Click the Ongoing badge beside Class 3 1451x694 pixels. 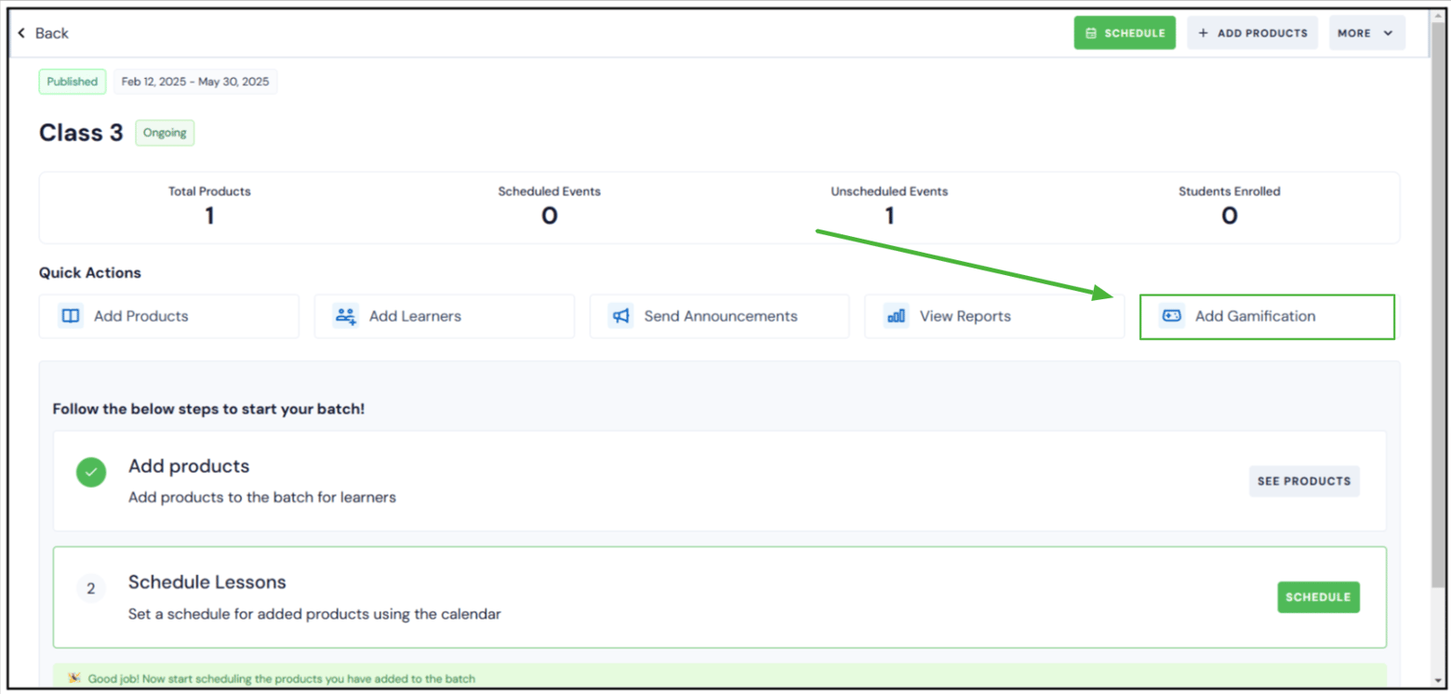pos(165,133)
